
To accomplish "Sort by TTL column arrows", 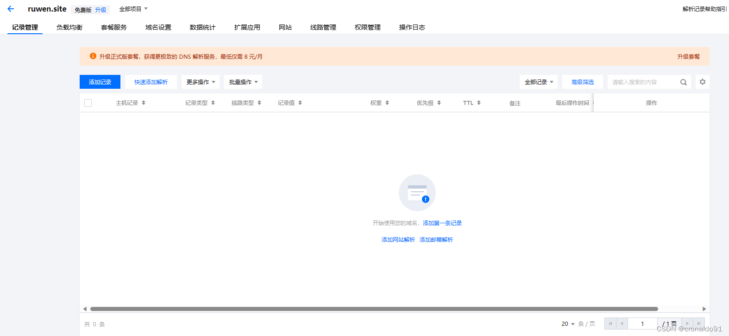I will (479, 103).
